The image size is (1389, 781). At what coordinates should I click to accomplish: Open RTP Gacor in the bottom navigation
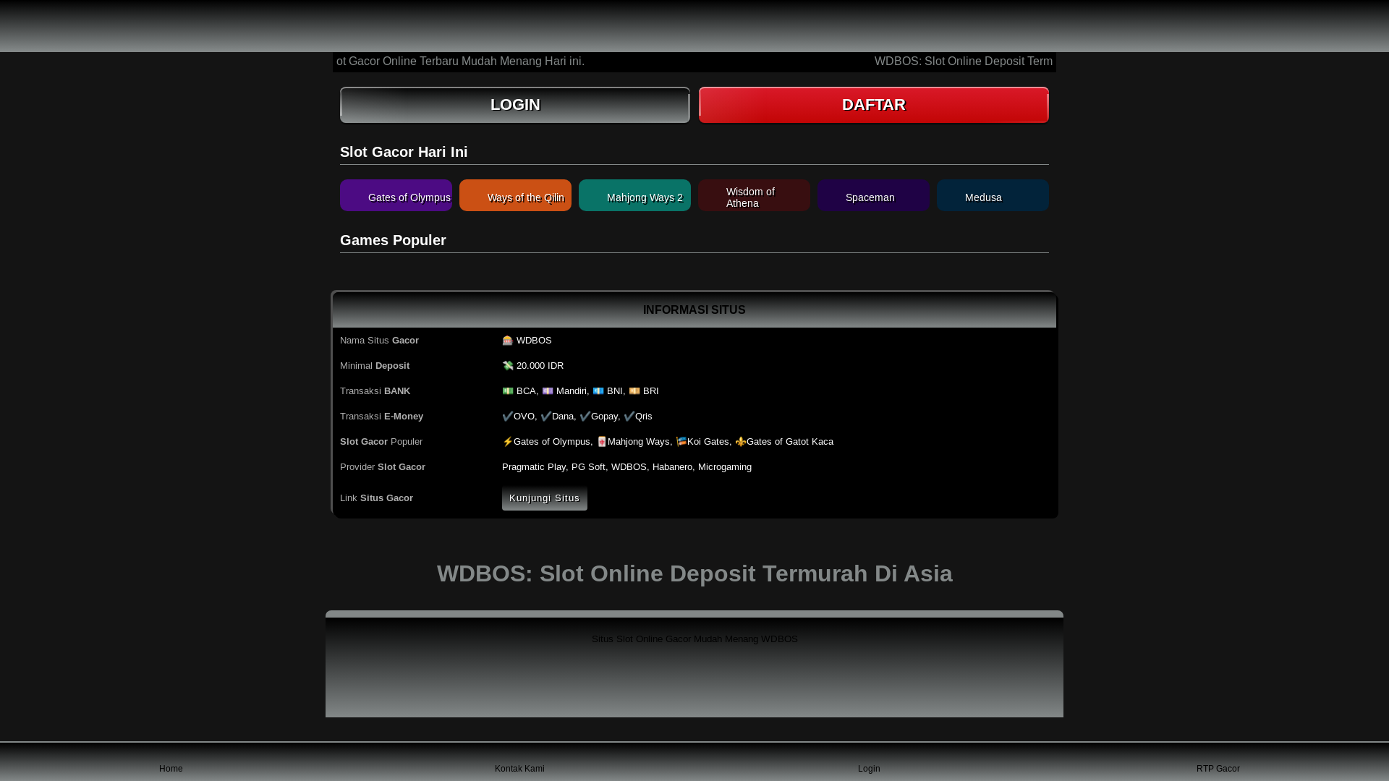click(x=1218, y=769)
